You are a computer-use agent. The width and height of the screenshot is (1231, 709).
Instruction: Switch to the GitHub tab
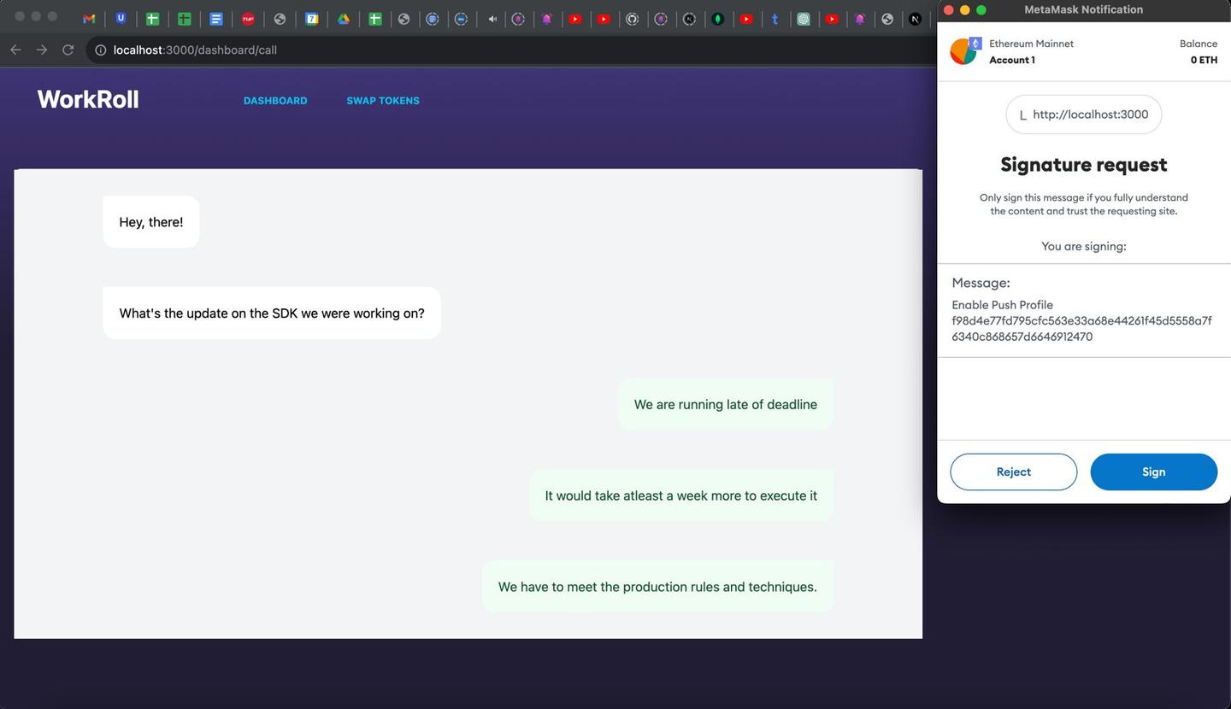click(x=633, y=18)
